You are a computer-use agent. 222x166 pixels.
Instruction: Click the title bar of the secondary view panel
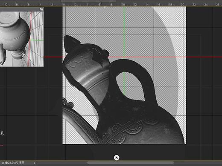[x=22, y=9]
